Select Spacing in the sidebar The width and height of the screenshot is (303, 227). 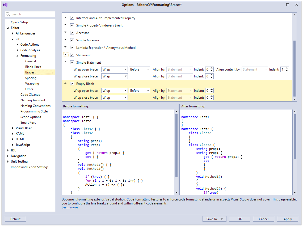point(31,78)
